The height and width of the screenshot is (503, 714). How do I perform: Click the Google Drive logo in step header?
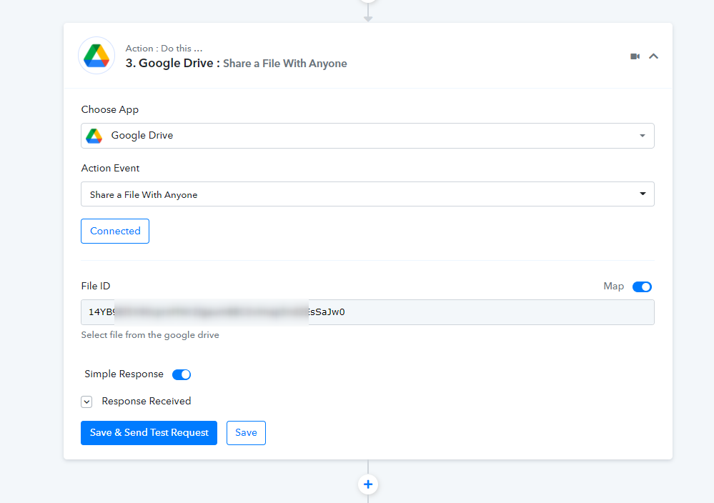(x=96, y=56)
